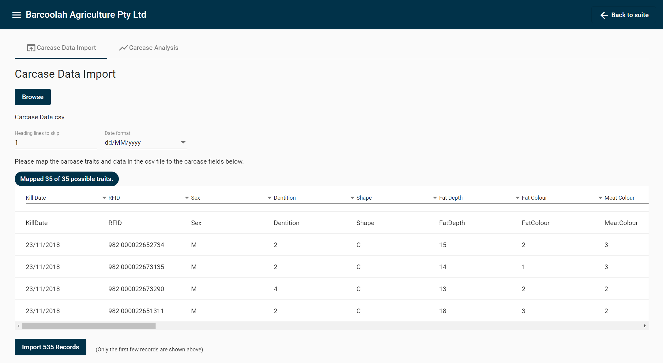Click the horizontal scrollbar thumb

89,326
